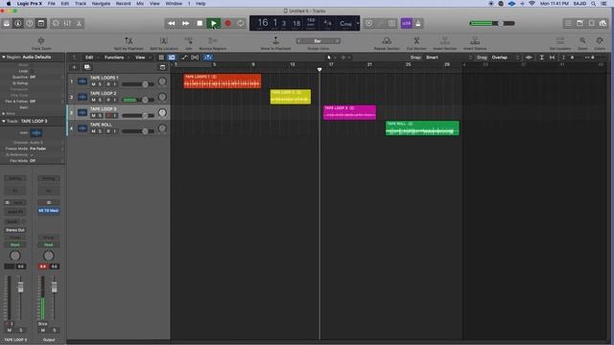The image size is (614, 345).
Task: Solo the TAPE LOOP 2 track
Action: pos(100,100)
